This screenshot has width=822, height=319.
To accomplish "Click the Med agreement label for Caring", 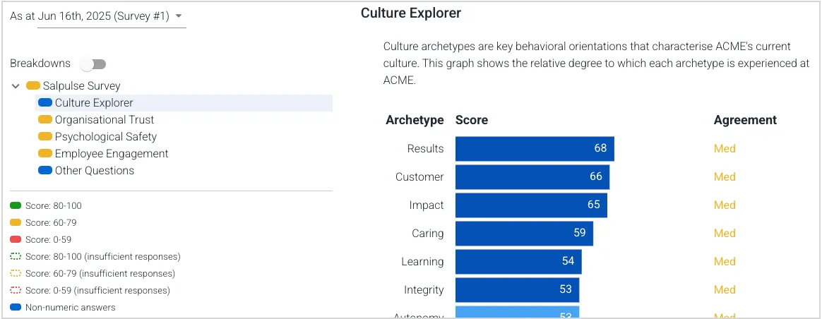I will pyautogui.click(x=725, y=233).
